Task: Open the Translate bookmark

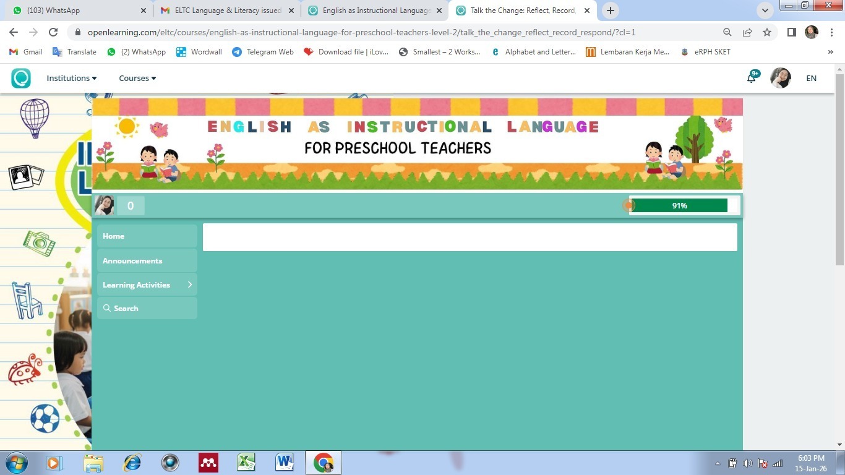Action: pos(75,52)
